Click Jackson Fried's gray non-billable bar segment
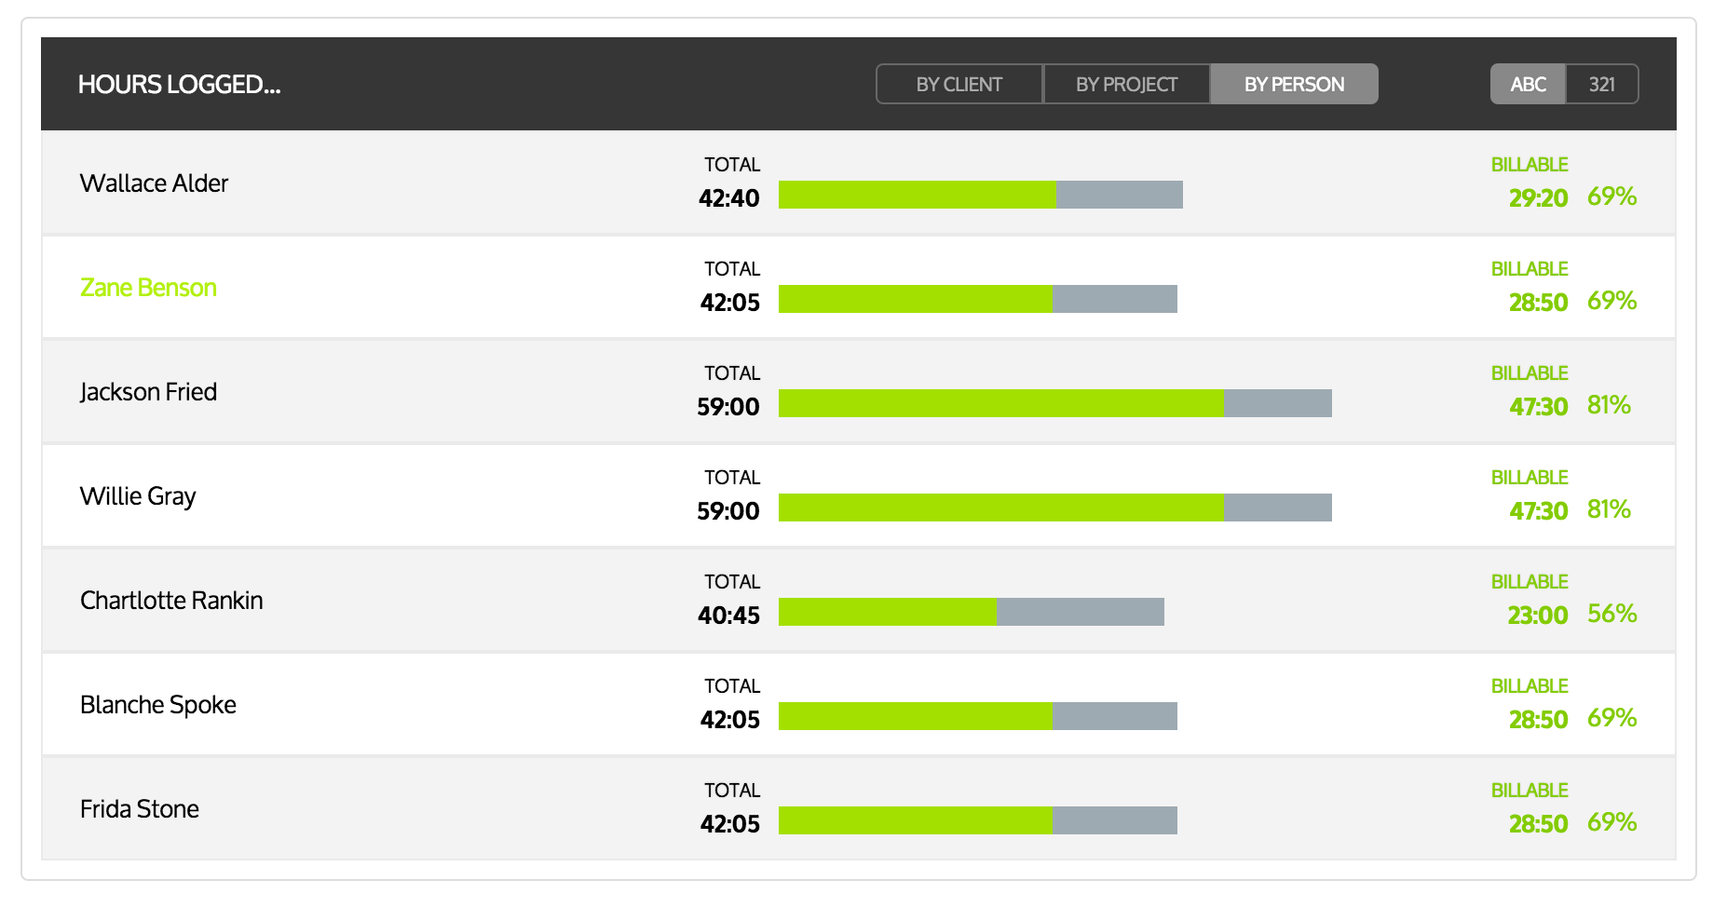 tap(1277, 403)
